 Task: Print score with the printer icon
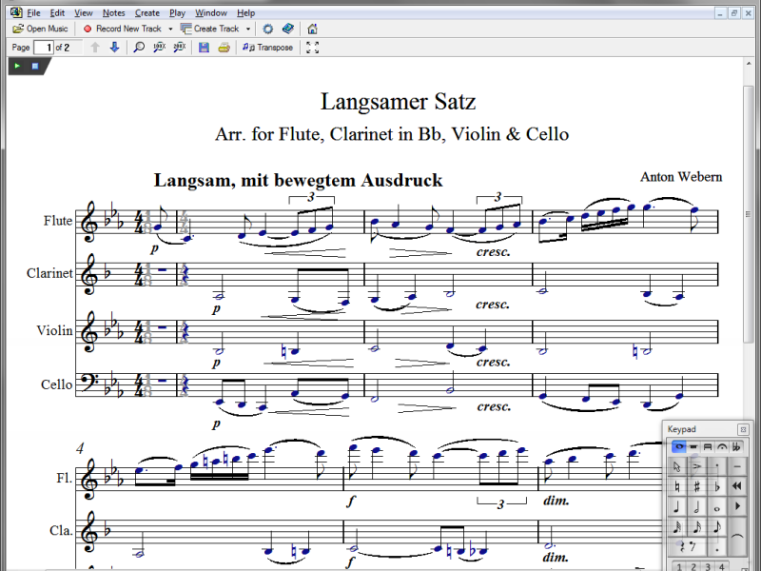(224, 47)
